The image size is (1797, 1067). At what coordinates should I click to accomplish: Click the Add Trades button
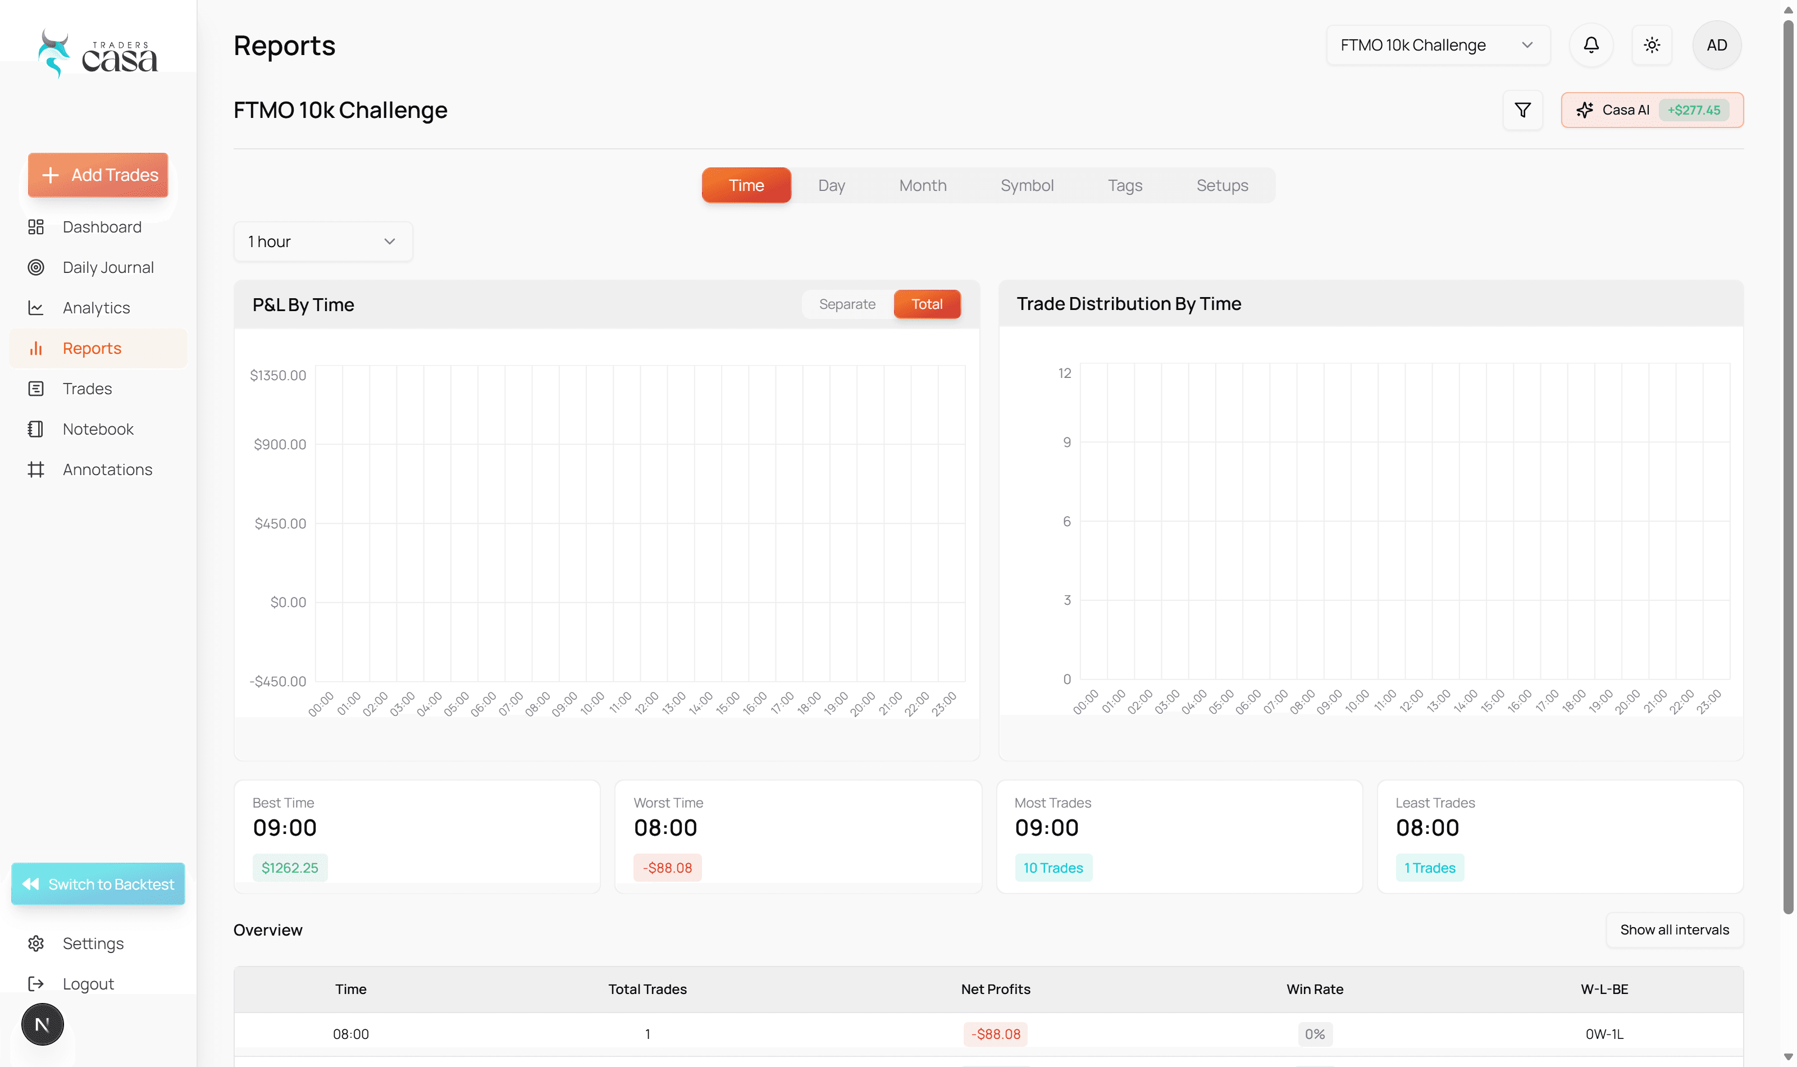(x=98, y=175)
